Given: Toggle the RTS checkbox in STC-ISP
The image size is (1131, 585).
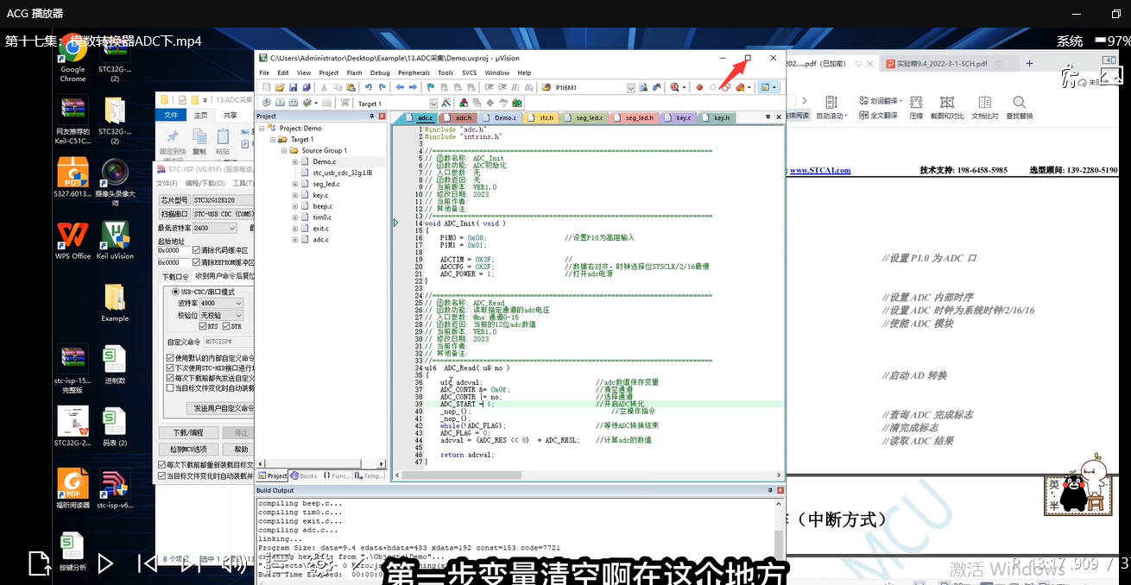Looking at the screenshot, I should coord(204,327).
